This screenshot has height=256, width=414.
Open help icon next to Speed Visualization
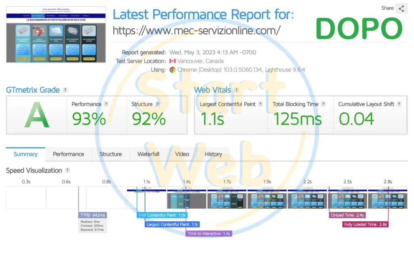(x=68, y=170)
